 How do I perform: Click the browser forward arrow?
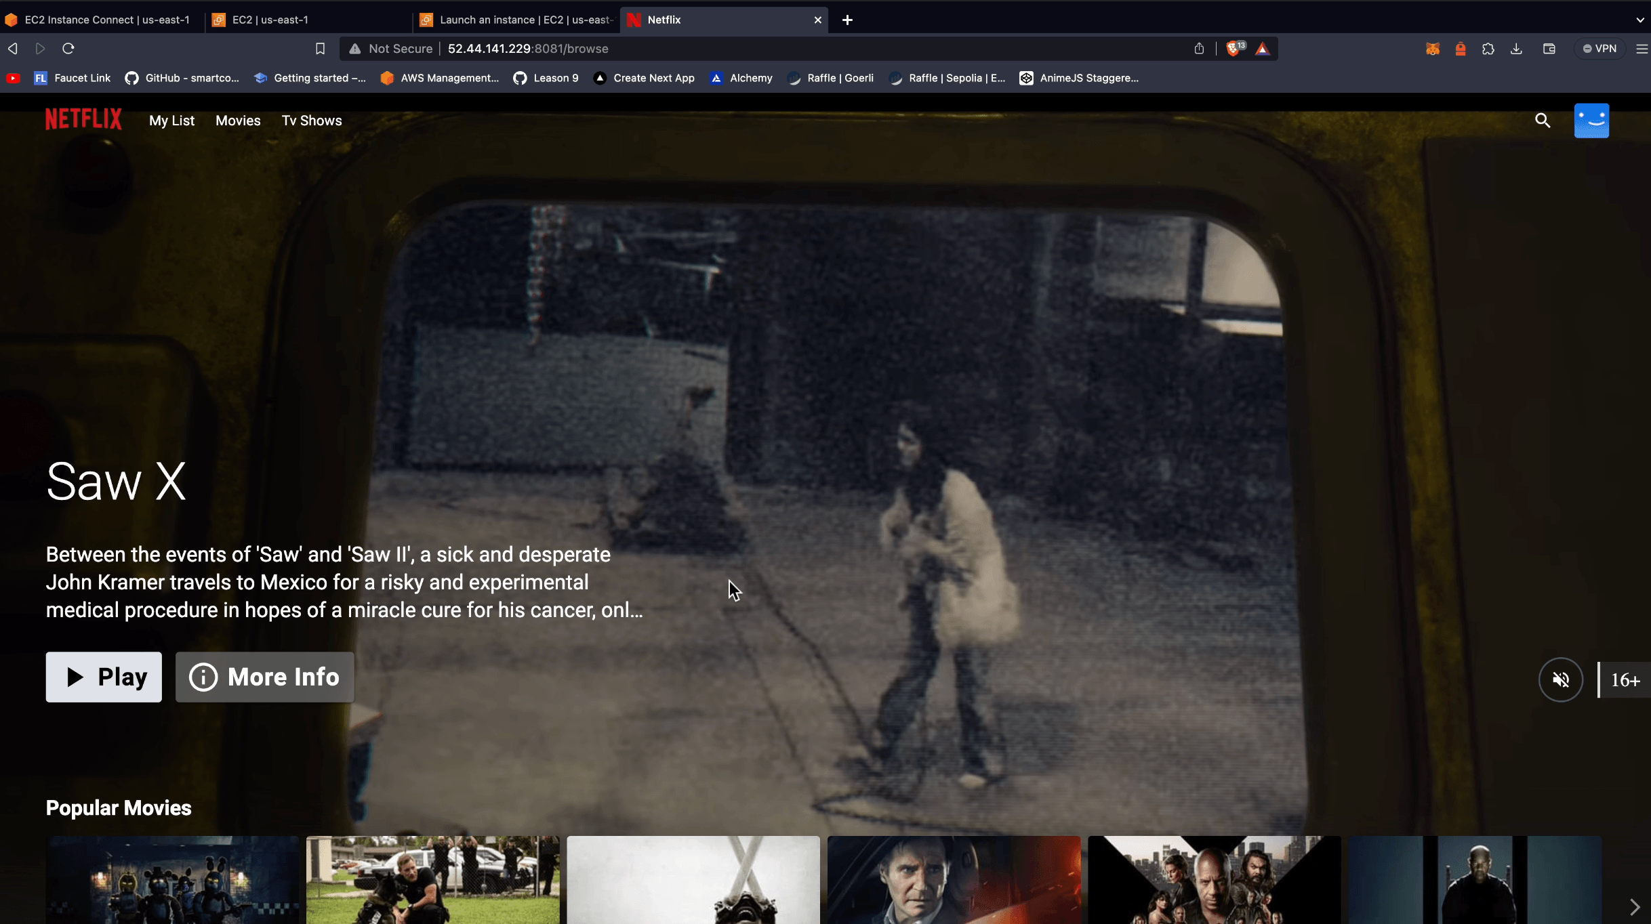pos(40,49)
